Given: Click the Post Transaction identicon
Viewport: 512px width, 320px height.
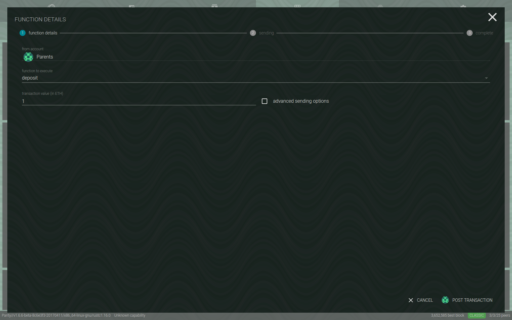Looking at the screenshot, I should (445, 300).
